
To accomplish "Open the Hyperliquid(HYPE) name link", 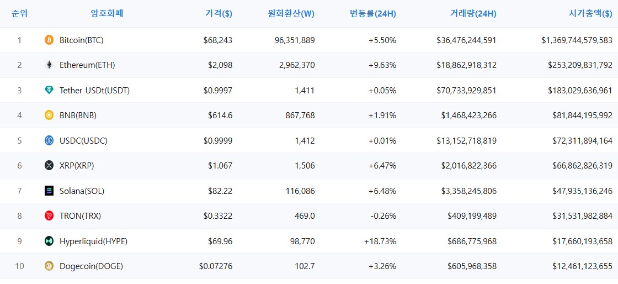I will [93, 241].
